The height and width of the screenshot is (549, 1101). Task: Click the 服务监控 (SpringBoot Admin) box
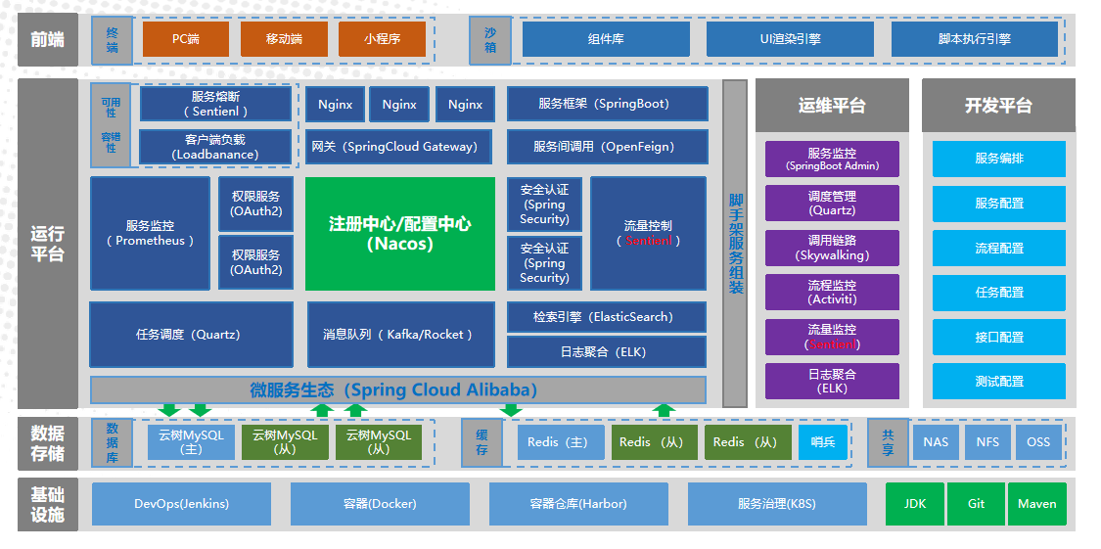click(x=832, y=160)
